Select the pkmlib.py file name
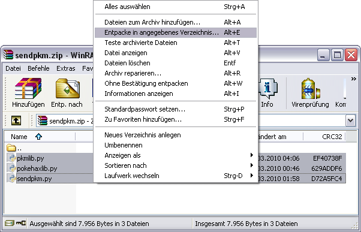This screenshot has height=232, width=361. (31, 158)
